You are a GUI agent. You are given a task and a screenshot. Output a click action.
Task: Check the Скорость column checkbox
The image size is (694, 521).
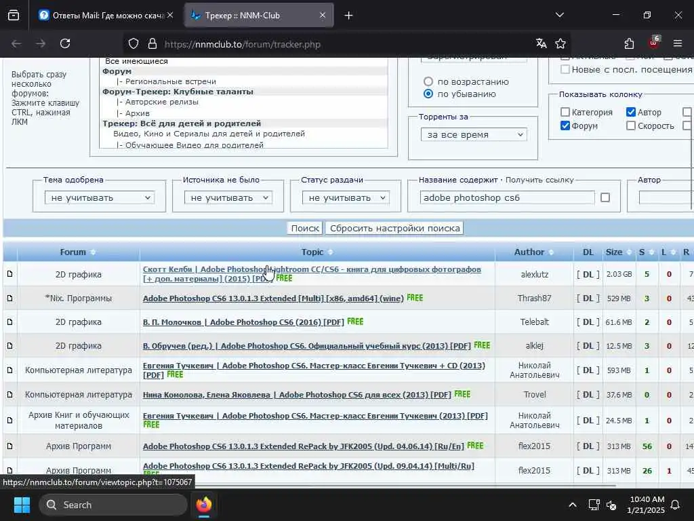(x=631, y=126)
